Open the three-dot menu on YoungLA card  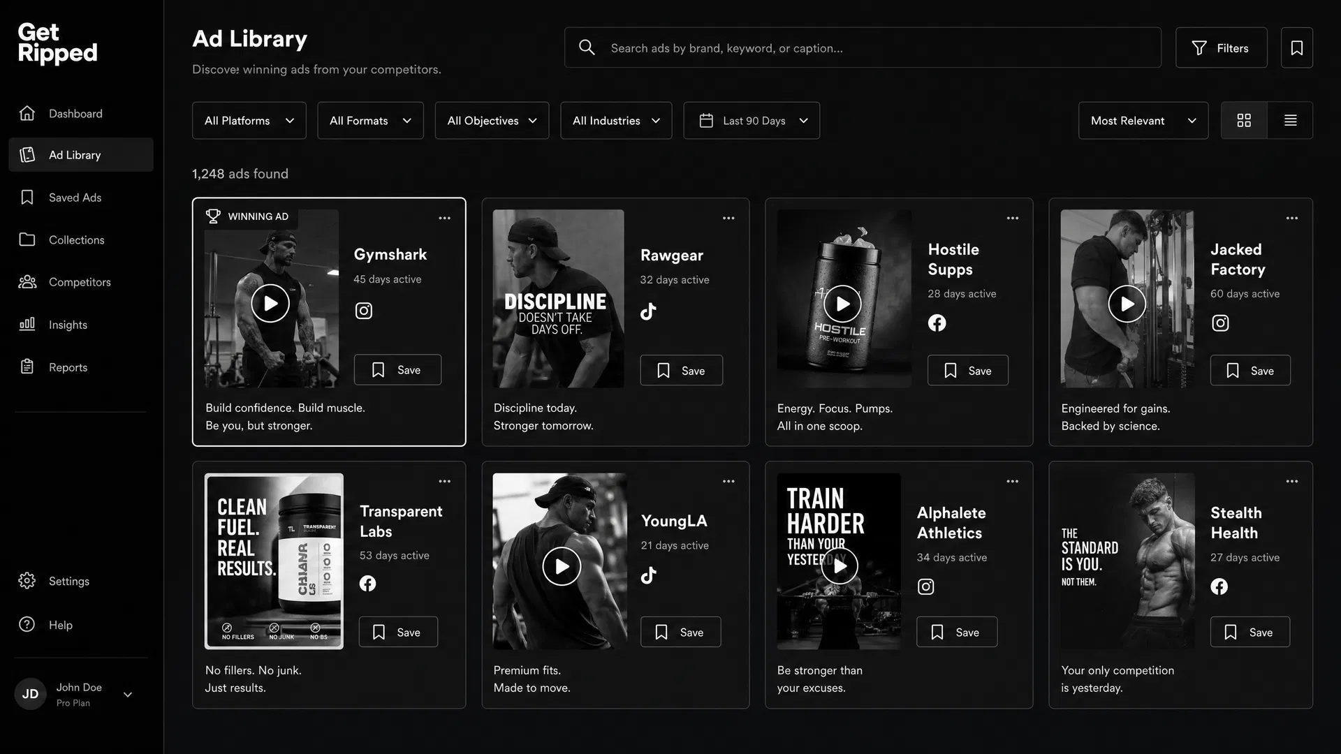pos(728,481)
